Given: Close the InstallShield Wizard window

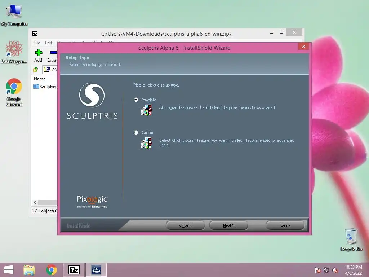Looking at the screenshot, I should click(x=303, y=47).
